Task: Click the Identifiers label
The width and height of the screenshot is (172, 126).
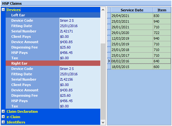Action: tap(16, 122)
